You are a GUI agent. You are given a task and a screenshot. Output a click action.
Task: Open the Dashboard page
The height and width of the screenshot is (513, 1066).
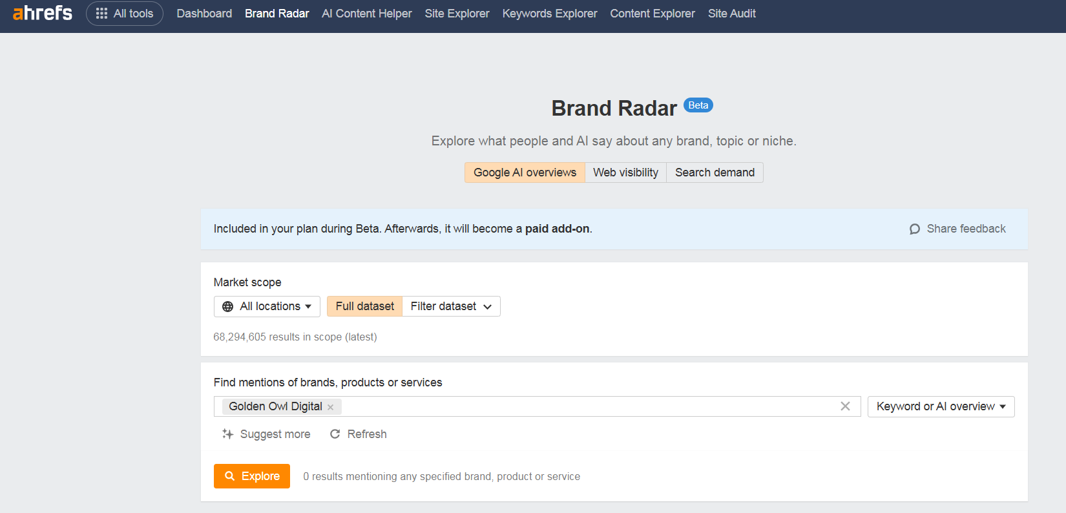(204, 14)
